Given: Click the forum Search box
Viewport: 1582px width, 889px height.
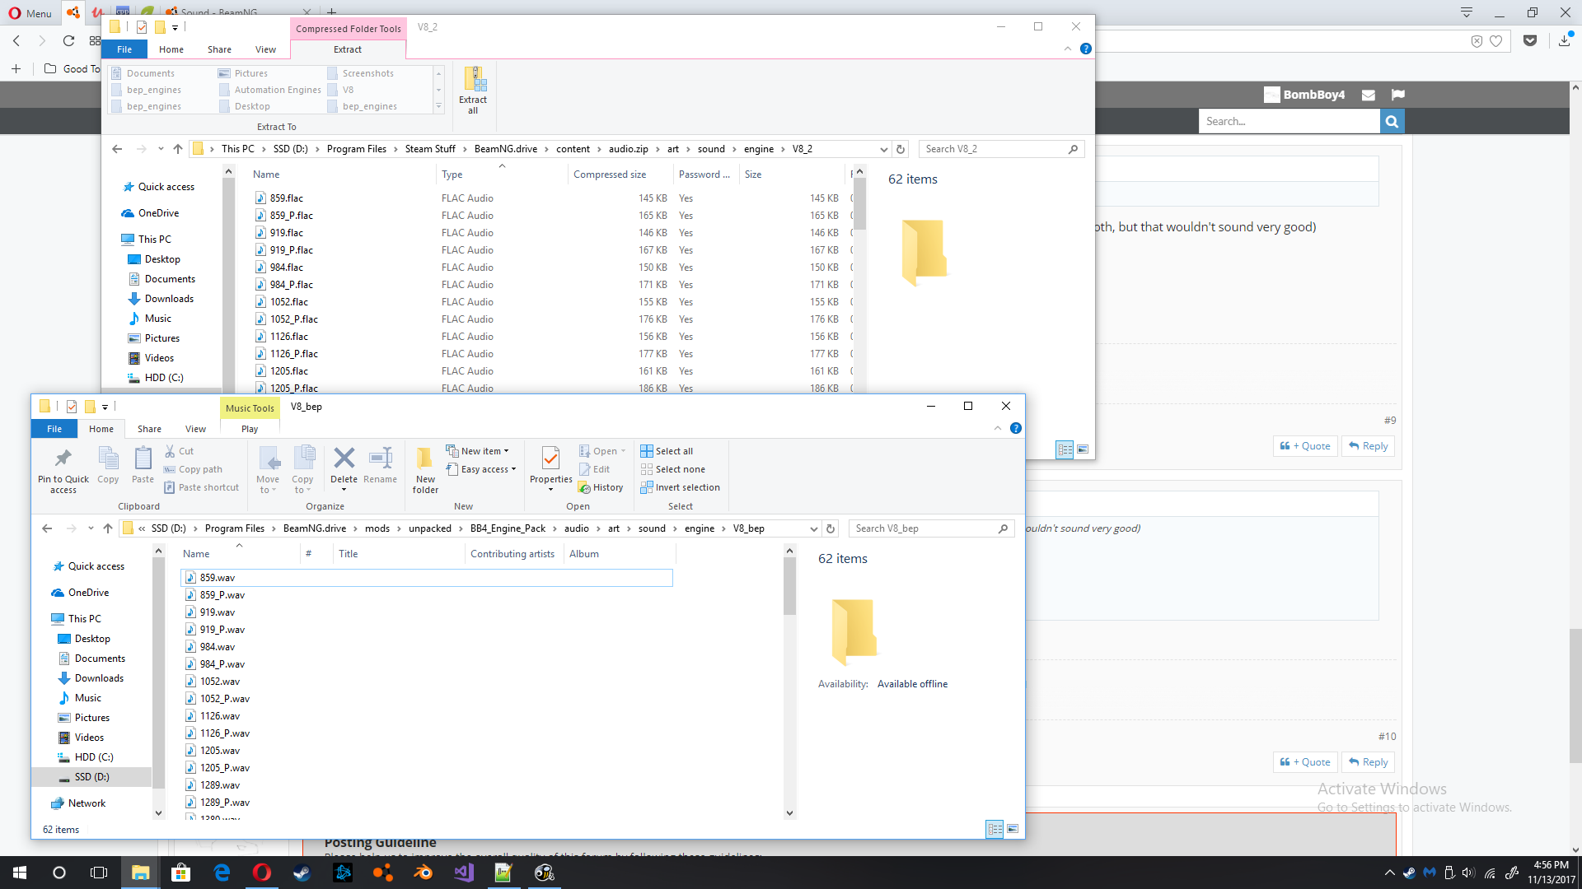Looking at the screenshot, I should pyautogui.click(x=1289, y=121).
